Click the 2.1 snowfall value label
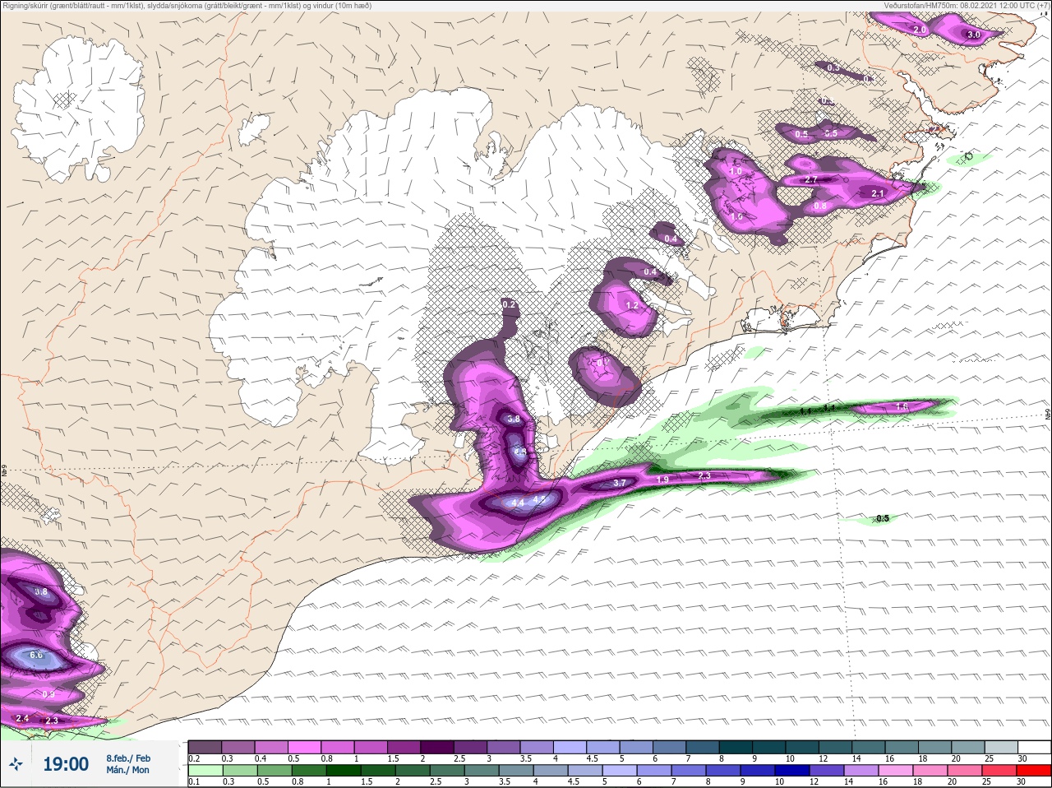This screenshot has height=788, width=1052. [x=878, y=193]
